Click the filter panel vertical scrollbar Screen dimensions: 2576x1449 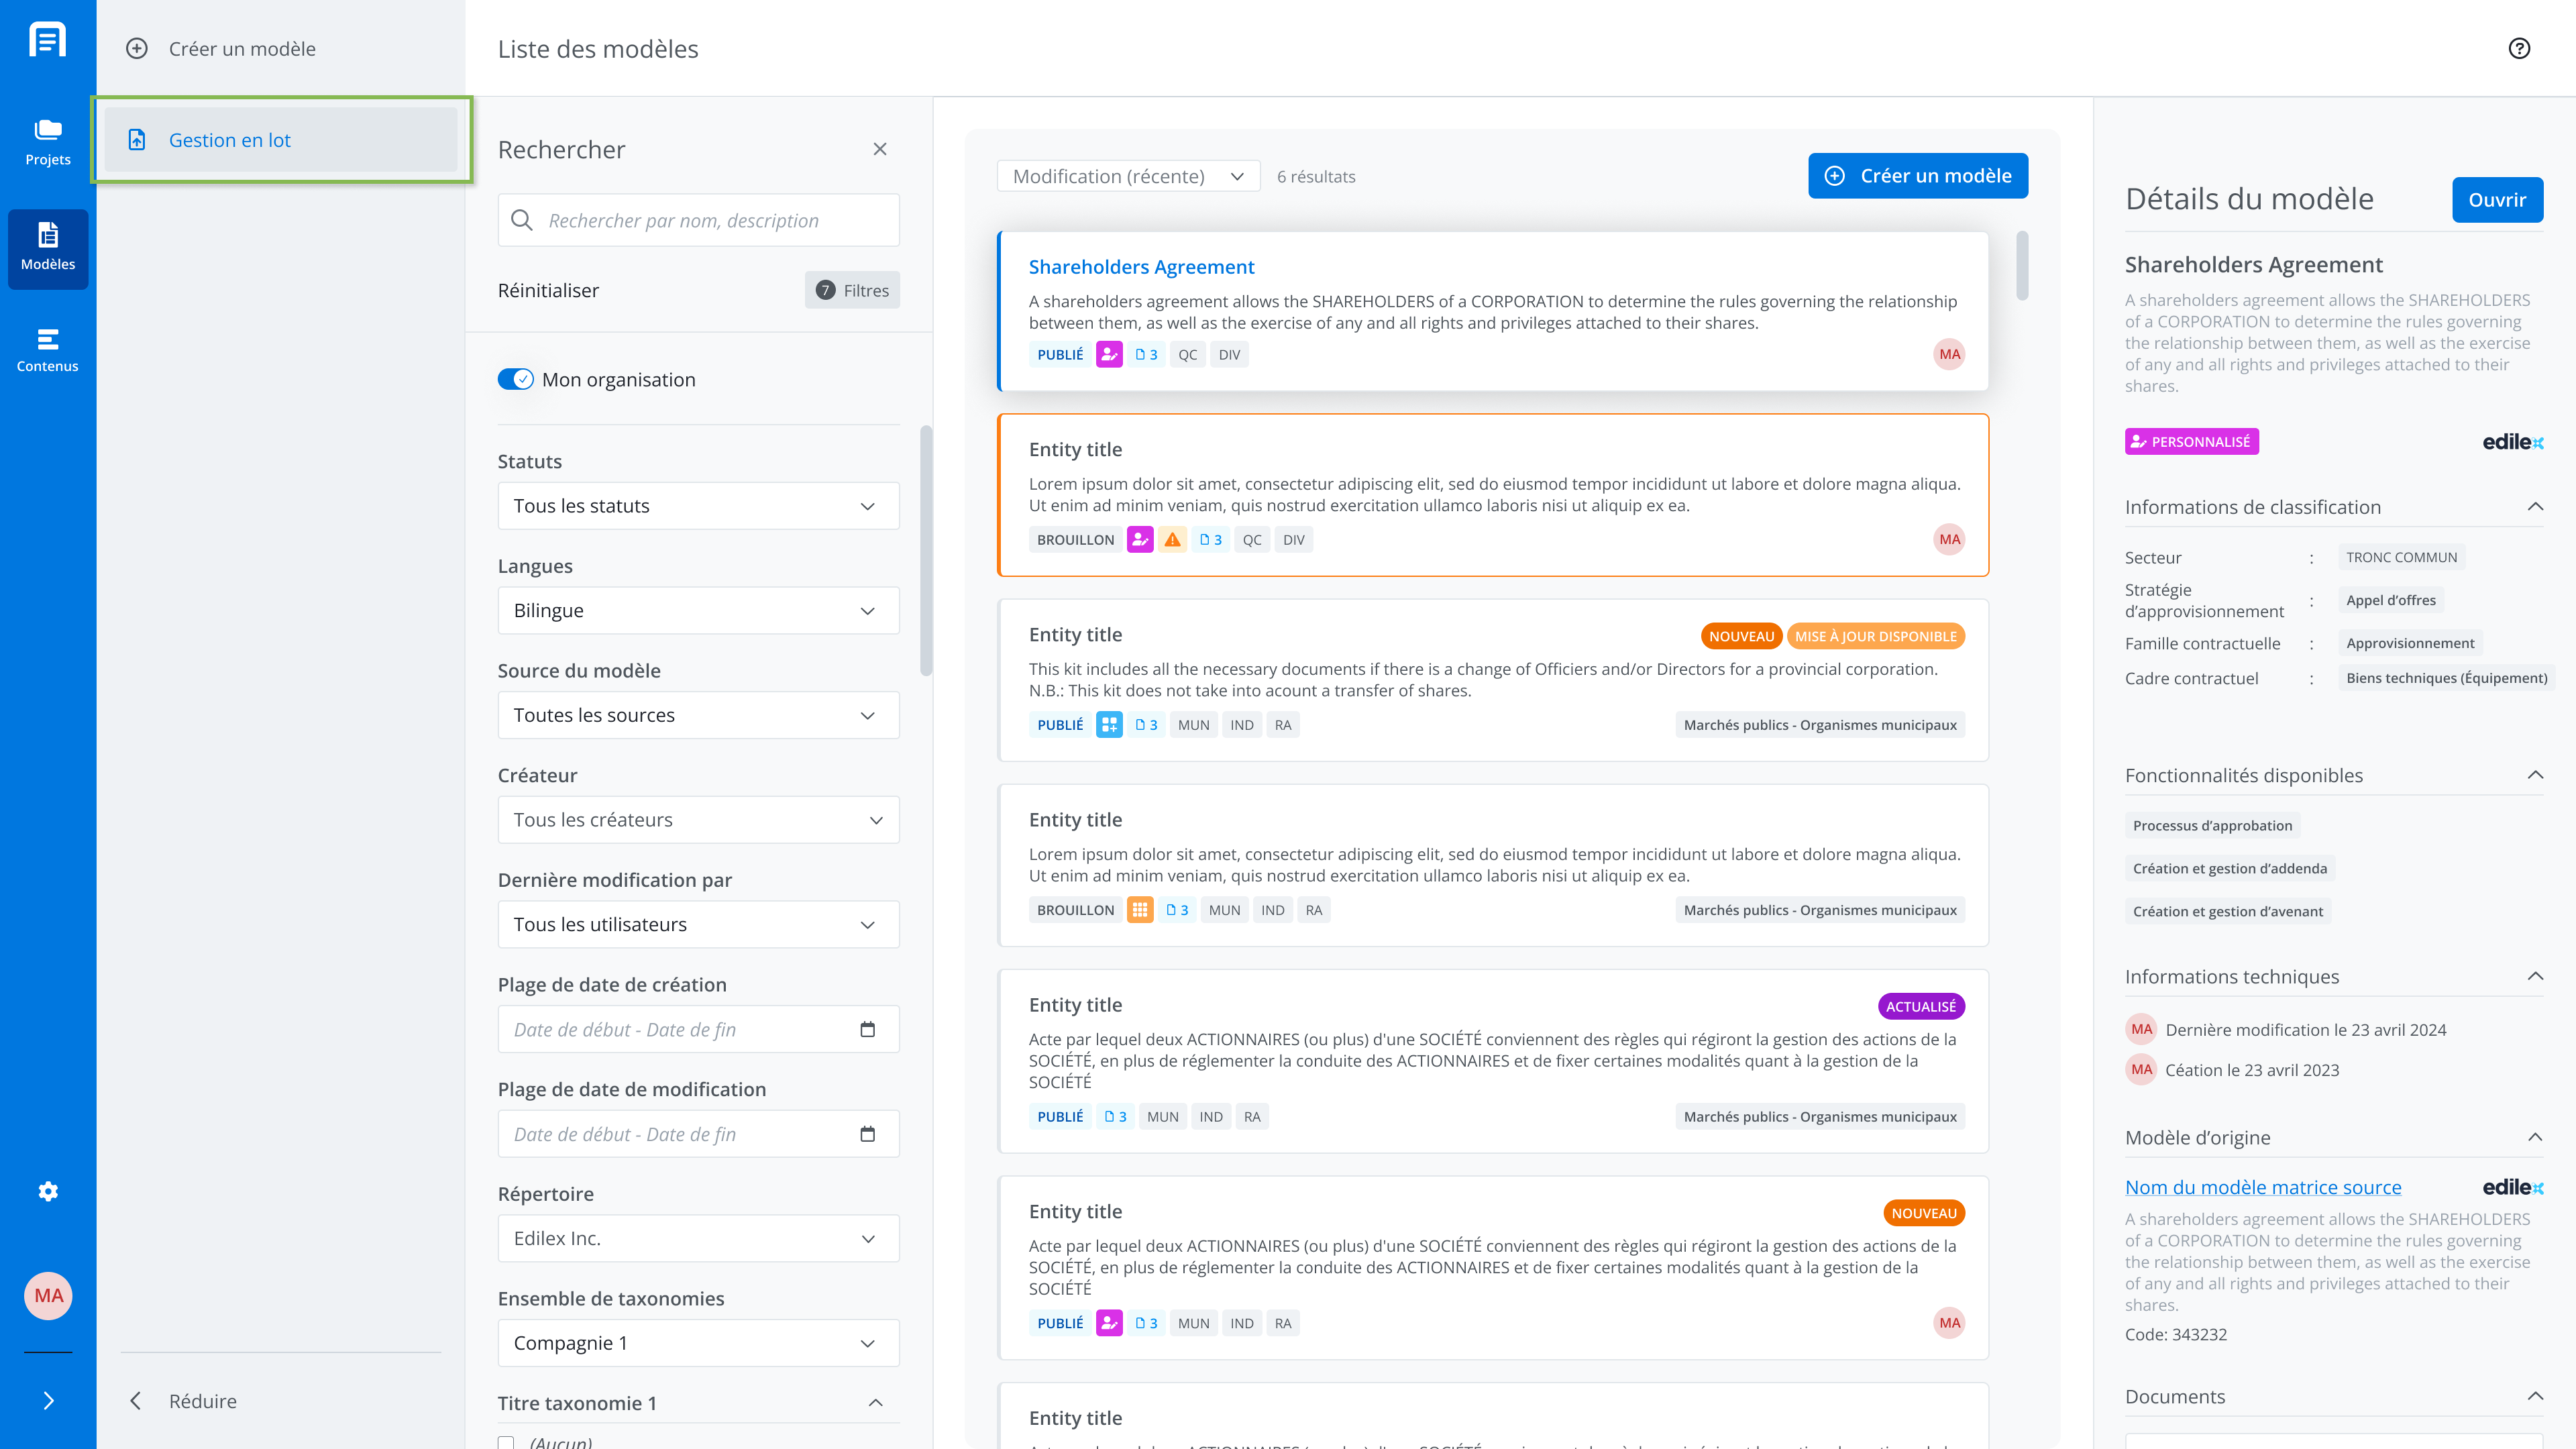point(926,550)
